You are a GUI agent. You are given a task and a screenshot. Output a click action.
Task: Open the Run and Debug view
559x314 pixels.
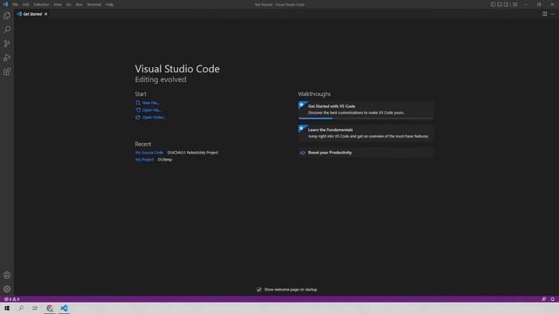point(7,58)
